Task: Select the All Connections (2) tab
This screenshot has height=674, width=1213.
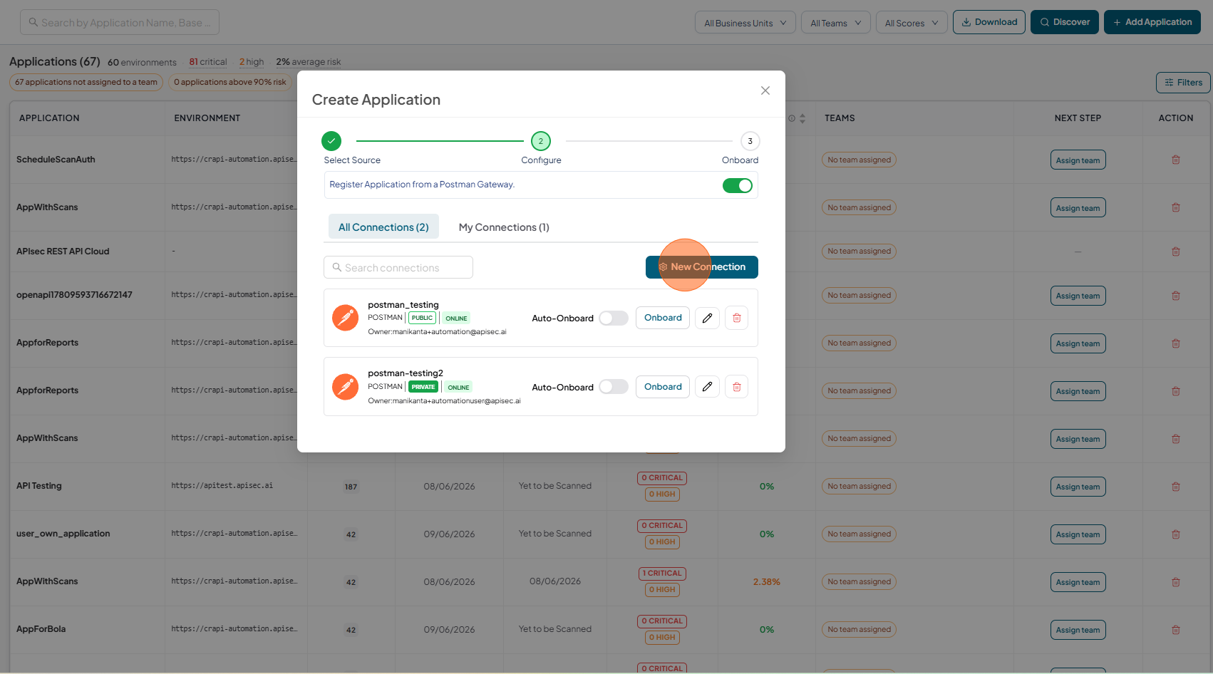Action: tap(383, 227)
